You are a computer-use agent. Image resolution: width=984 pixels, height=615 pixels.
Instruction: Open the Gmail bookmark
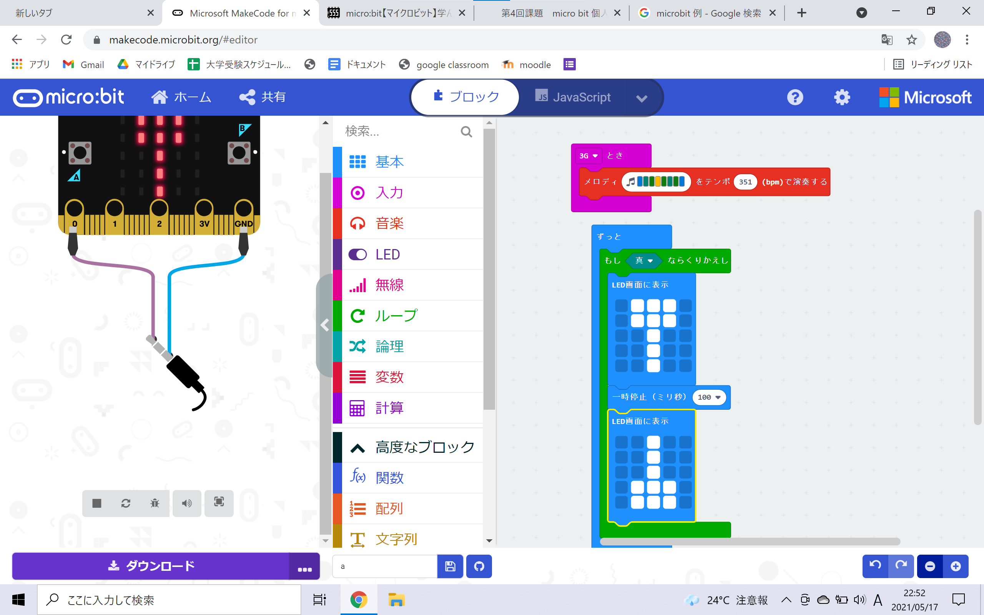click(84, 65)
